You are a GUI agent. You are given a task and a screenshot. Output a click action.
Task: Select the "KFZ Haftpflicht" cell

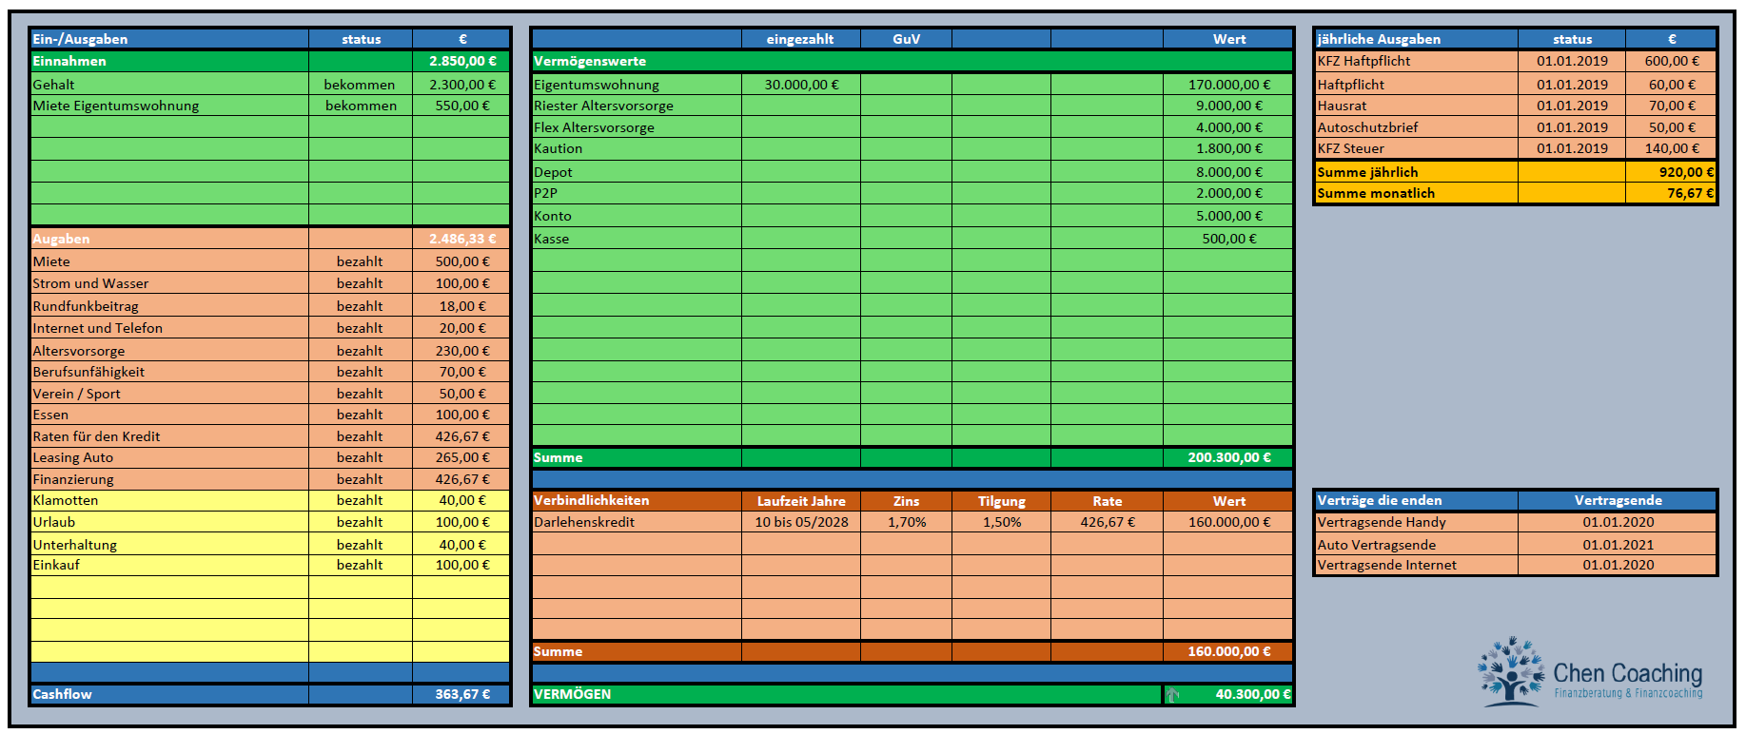coord(1416,61)
